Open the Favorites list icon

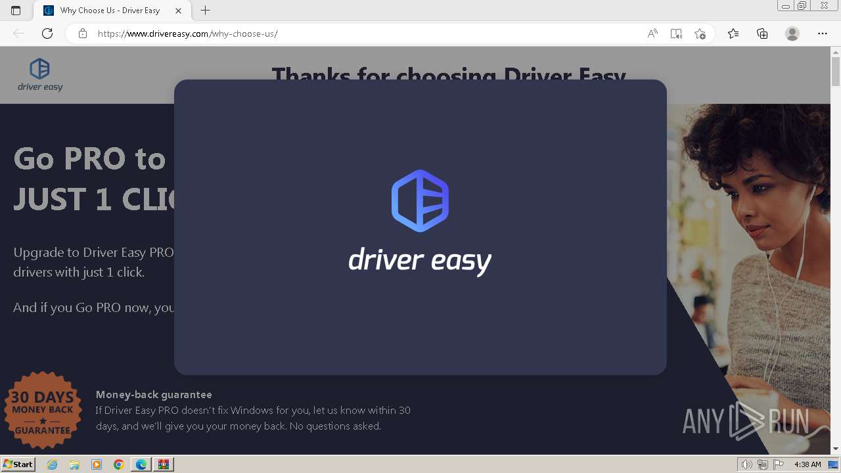[733, 34]
